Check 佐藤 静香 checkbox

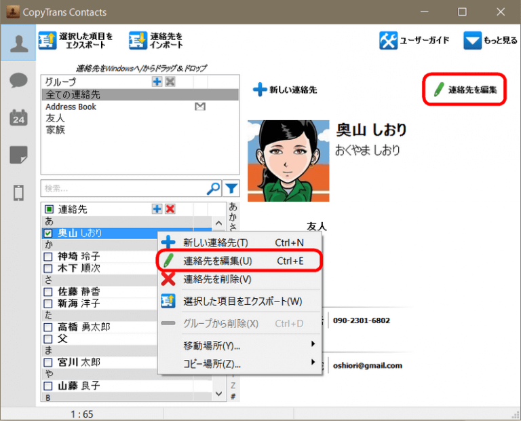pyautogui.click(x=48, y=291)
